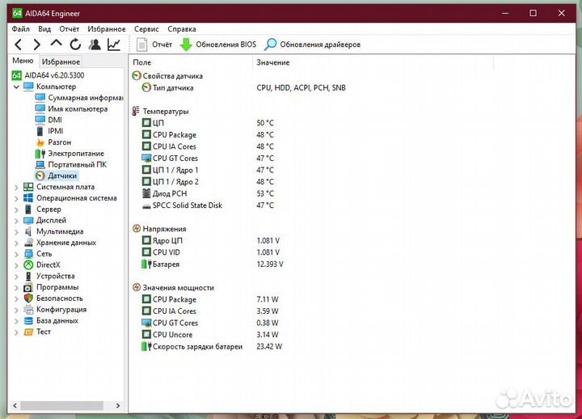Click the driver updates magnifier icon

click(x=270, y=44)
